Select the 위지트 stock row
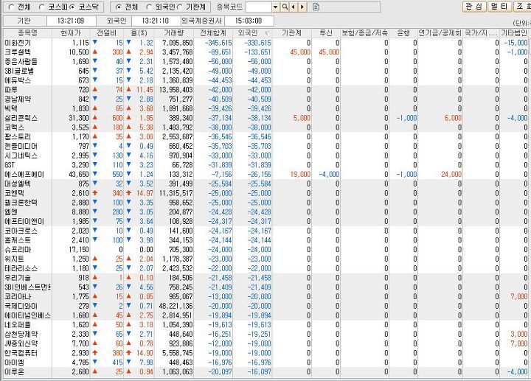Screen dimensions: 531x381 (265, 259)
